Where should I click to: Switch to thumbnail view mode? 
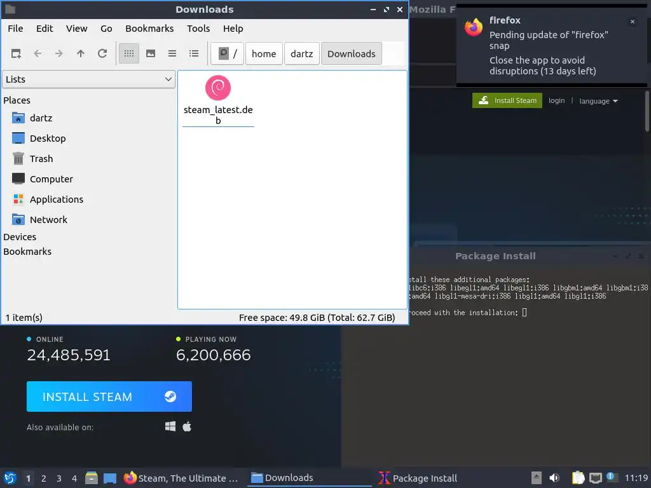[x=151, y=53]
